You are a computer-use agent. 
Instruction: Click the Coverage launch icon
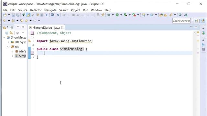click(x=125, y=15)
